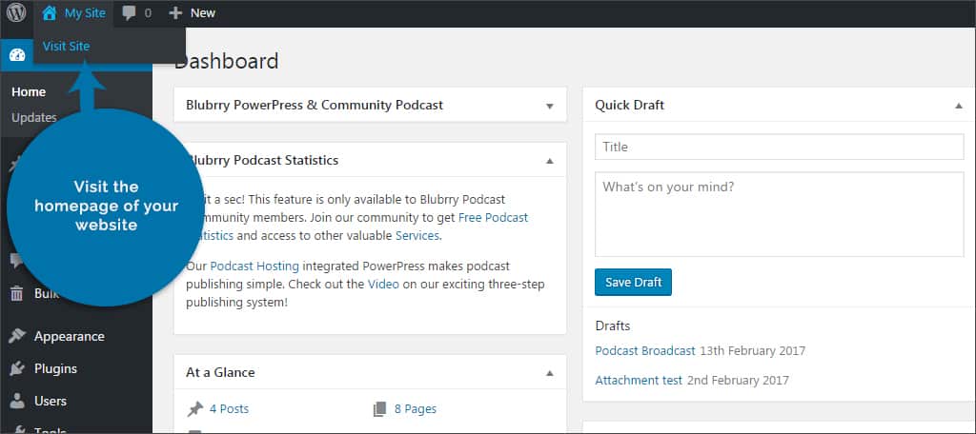Collapse the At a Glance panel
The width and height of the screenshot is (976, 434).
pyautogui.click(x=549, y=373)
